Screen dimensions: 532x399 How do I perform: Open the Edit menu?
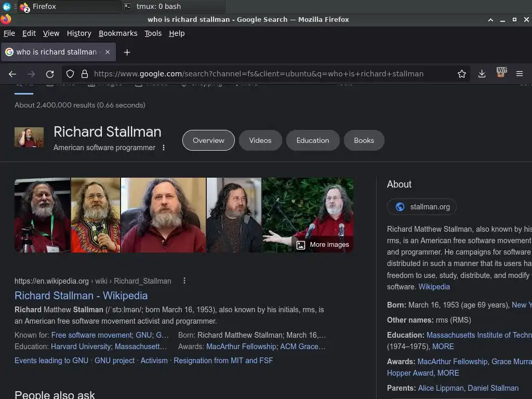pyautogui.click(x=29, y=33)
